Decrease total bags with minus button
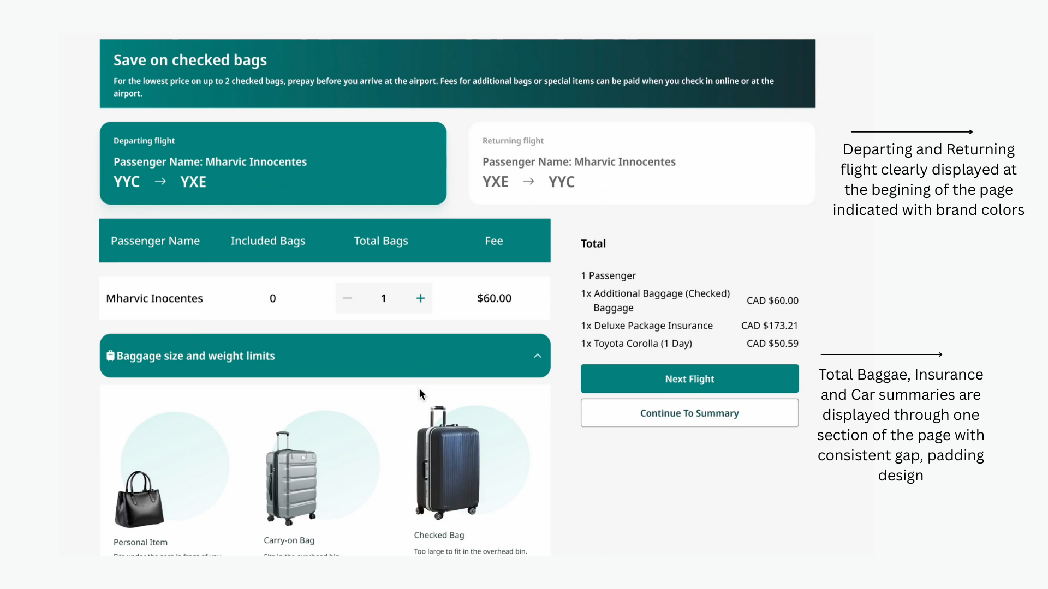Screen dimensions: 1048x589 [348, 298]
